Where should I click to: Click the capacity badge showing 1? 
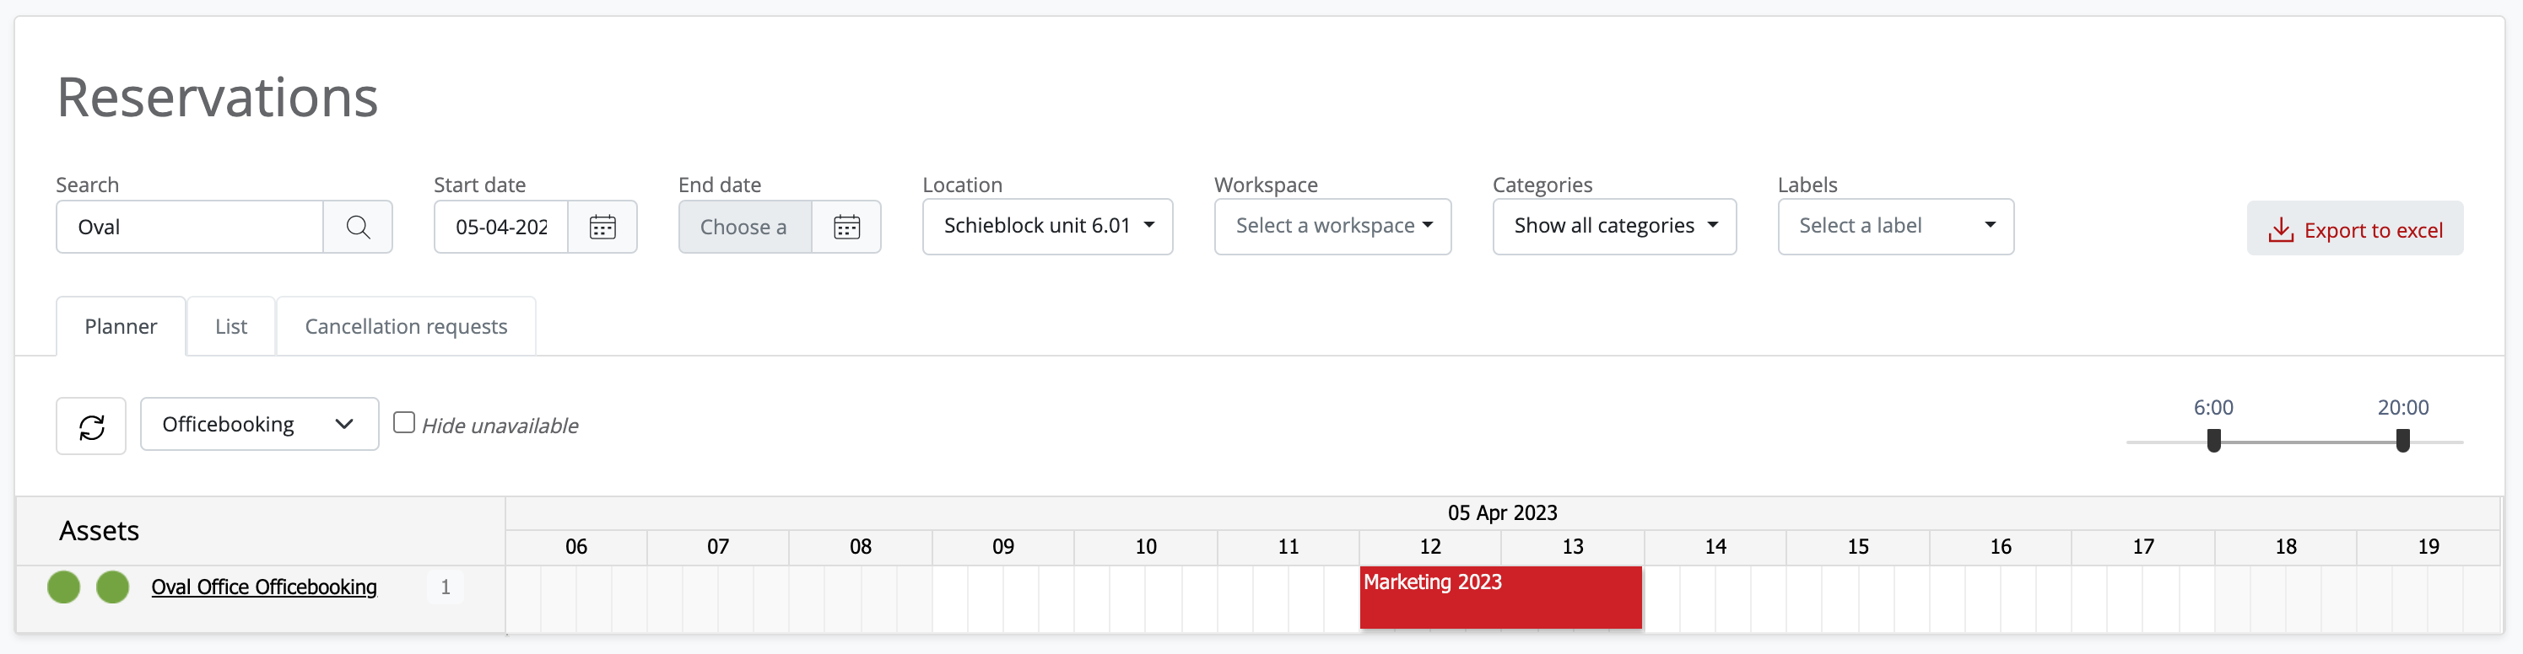click(x=446, y=587)
